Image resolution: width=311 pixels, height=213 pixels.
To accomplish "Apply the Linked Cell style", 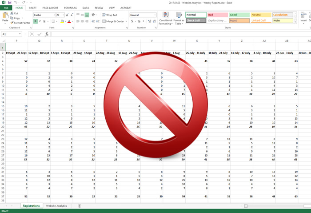I will click(x=261, y=20).
